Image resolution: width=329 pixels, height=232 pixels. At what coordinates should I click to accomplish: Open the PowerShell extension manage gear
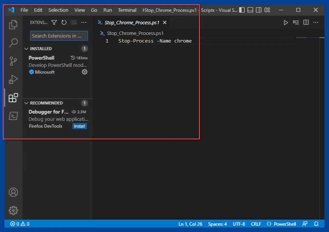(x=85, y=72)
